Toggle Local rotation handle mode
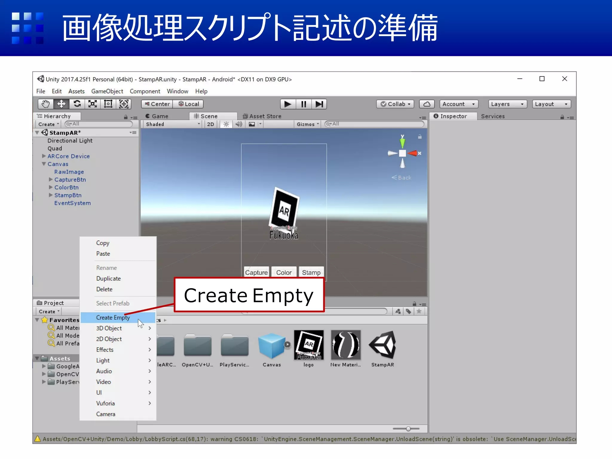The width and height of the screenshot is (612, 459). (x=189, y=104)
